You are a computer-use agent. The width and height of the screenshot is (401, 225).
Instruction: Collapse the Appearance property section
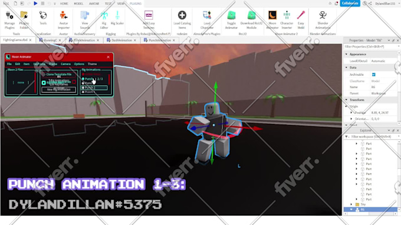point(347,54)
